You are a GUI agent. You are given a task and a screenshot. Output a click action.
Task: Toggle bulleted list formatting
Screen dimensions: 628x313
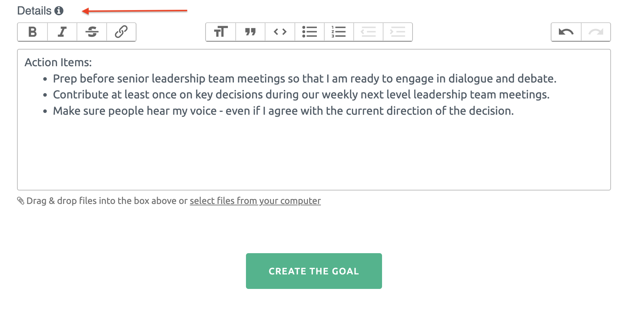point(309,32)
